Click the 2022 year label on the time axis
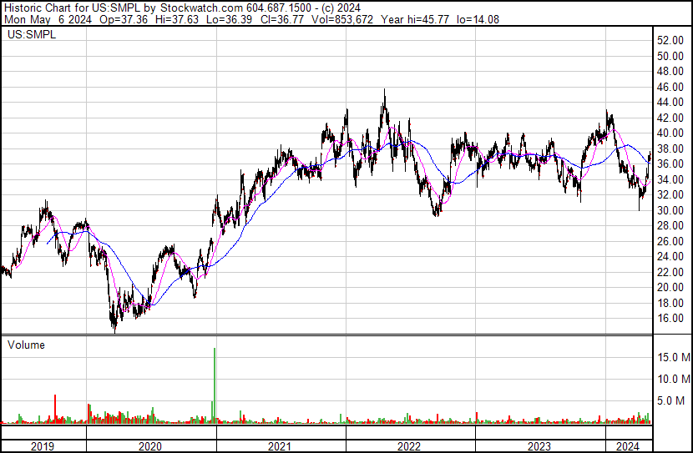This screenshot has height=453, width=693. [x=409, y=446]
